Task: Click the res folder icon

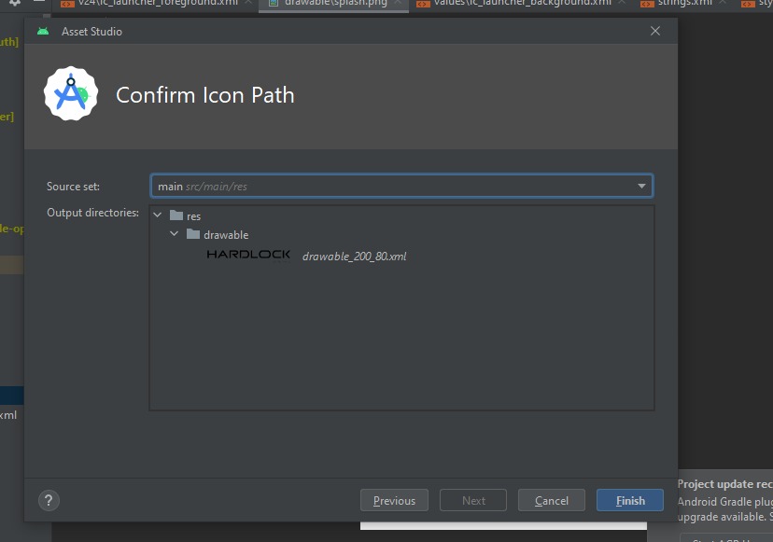Action: (176, 215)
